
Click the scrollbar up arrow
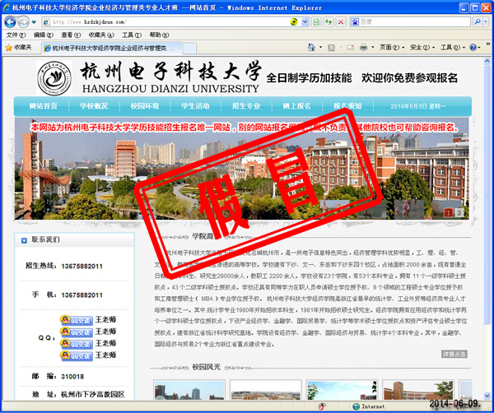coord(487,61)
